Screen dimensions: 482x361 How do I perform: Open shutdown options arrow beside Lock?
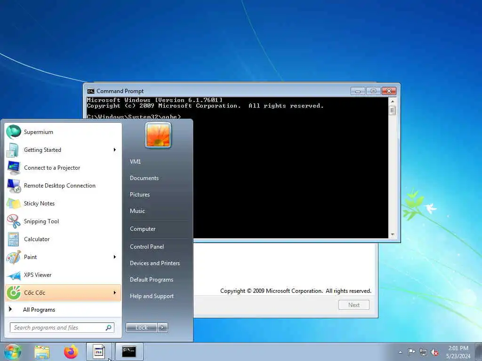tap(162, 328)
